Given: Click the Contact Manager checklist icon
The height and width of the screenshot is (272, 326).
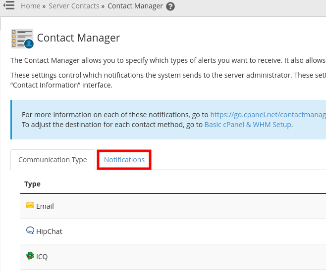Looking at the screenshot, I should point(22,39).
